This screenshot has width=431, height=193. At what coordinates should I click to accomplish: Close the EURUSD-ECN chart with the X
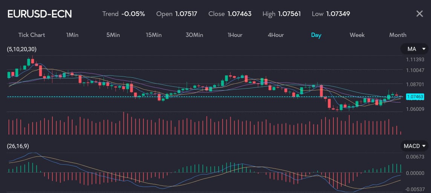point(419,14)
